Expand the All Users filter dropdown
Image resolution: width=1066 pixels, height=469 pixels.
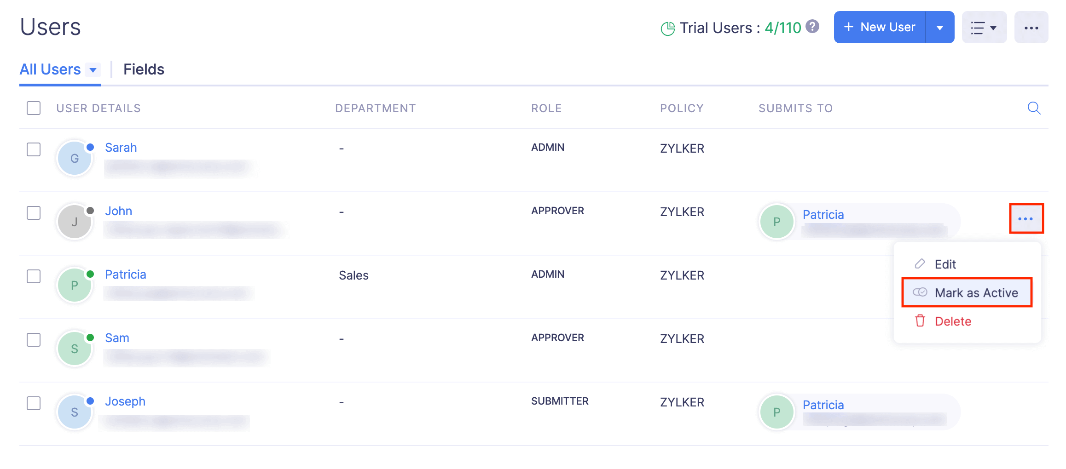tap(93, 70)
